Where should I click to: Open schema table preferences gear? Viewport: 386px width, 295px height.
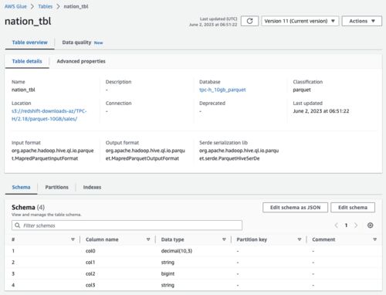[x=370, y=225]
